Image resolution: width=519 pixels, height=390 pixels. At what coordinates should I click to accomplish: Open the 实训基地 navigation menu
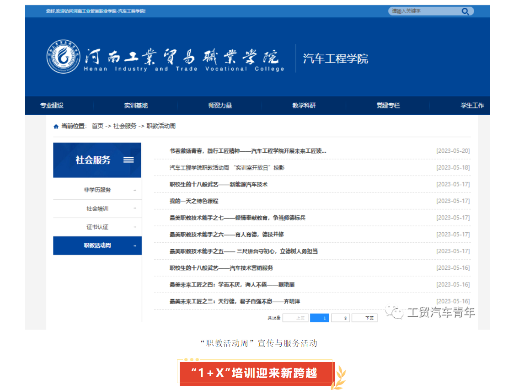[x=136, y=106]
